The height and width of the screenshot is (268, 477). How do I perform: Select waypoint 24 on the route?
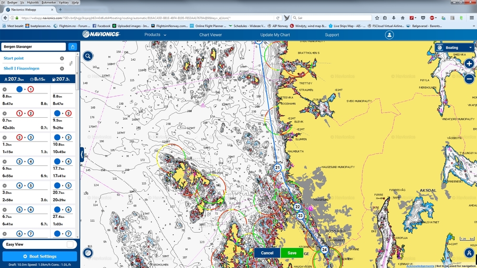point(324,250)
